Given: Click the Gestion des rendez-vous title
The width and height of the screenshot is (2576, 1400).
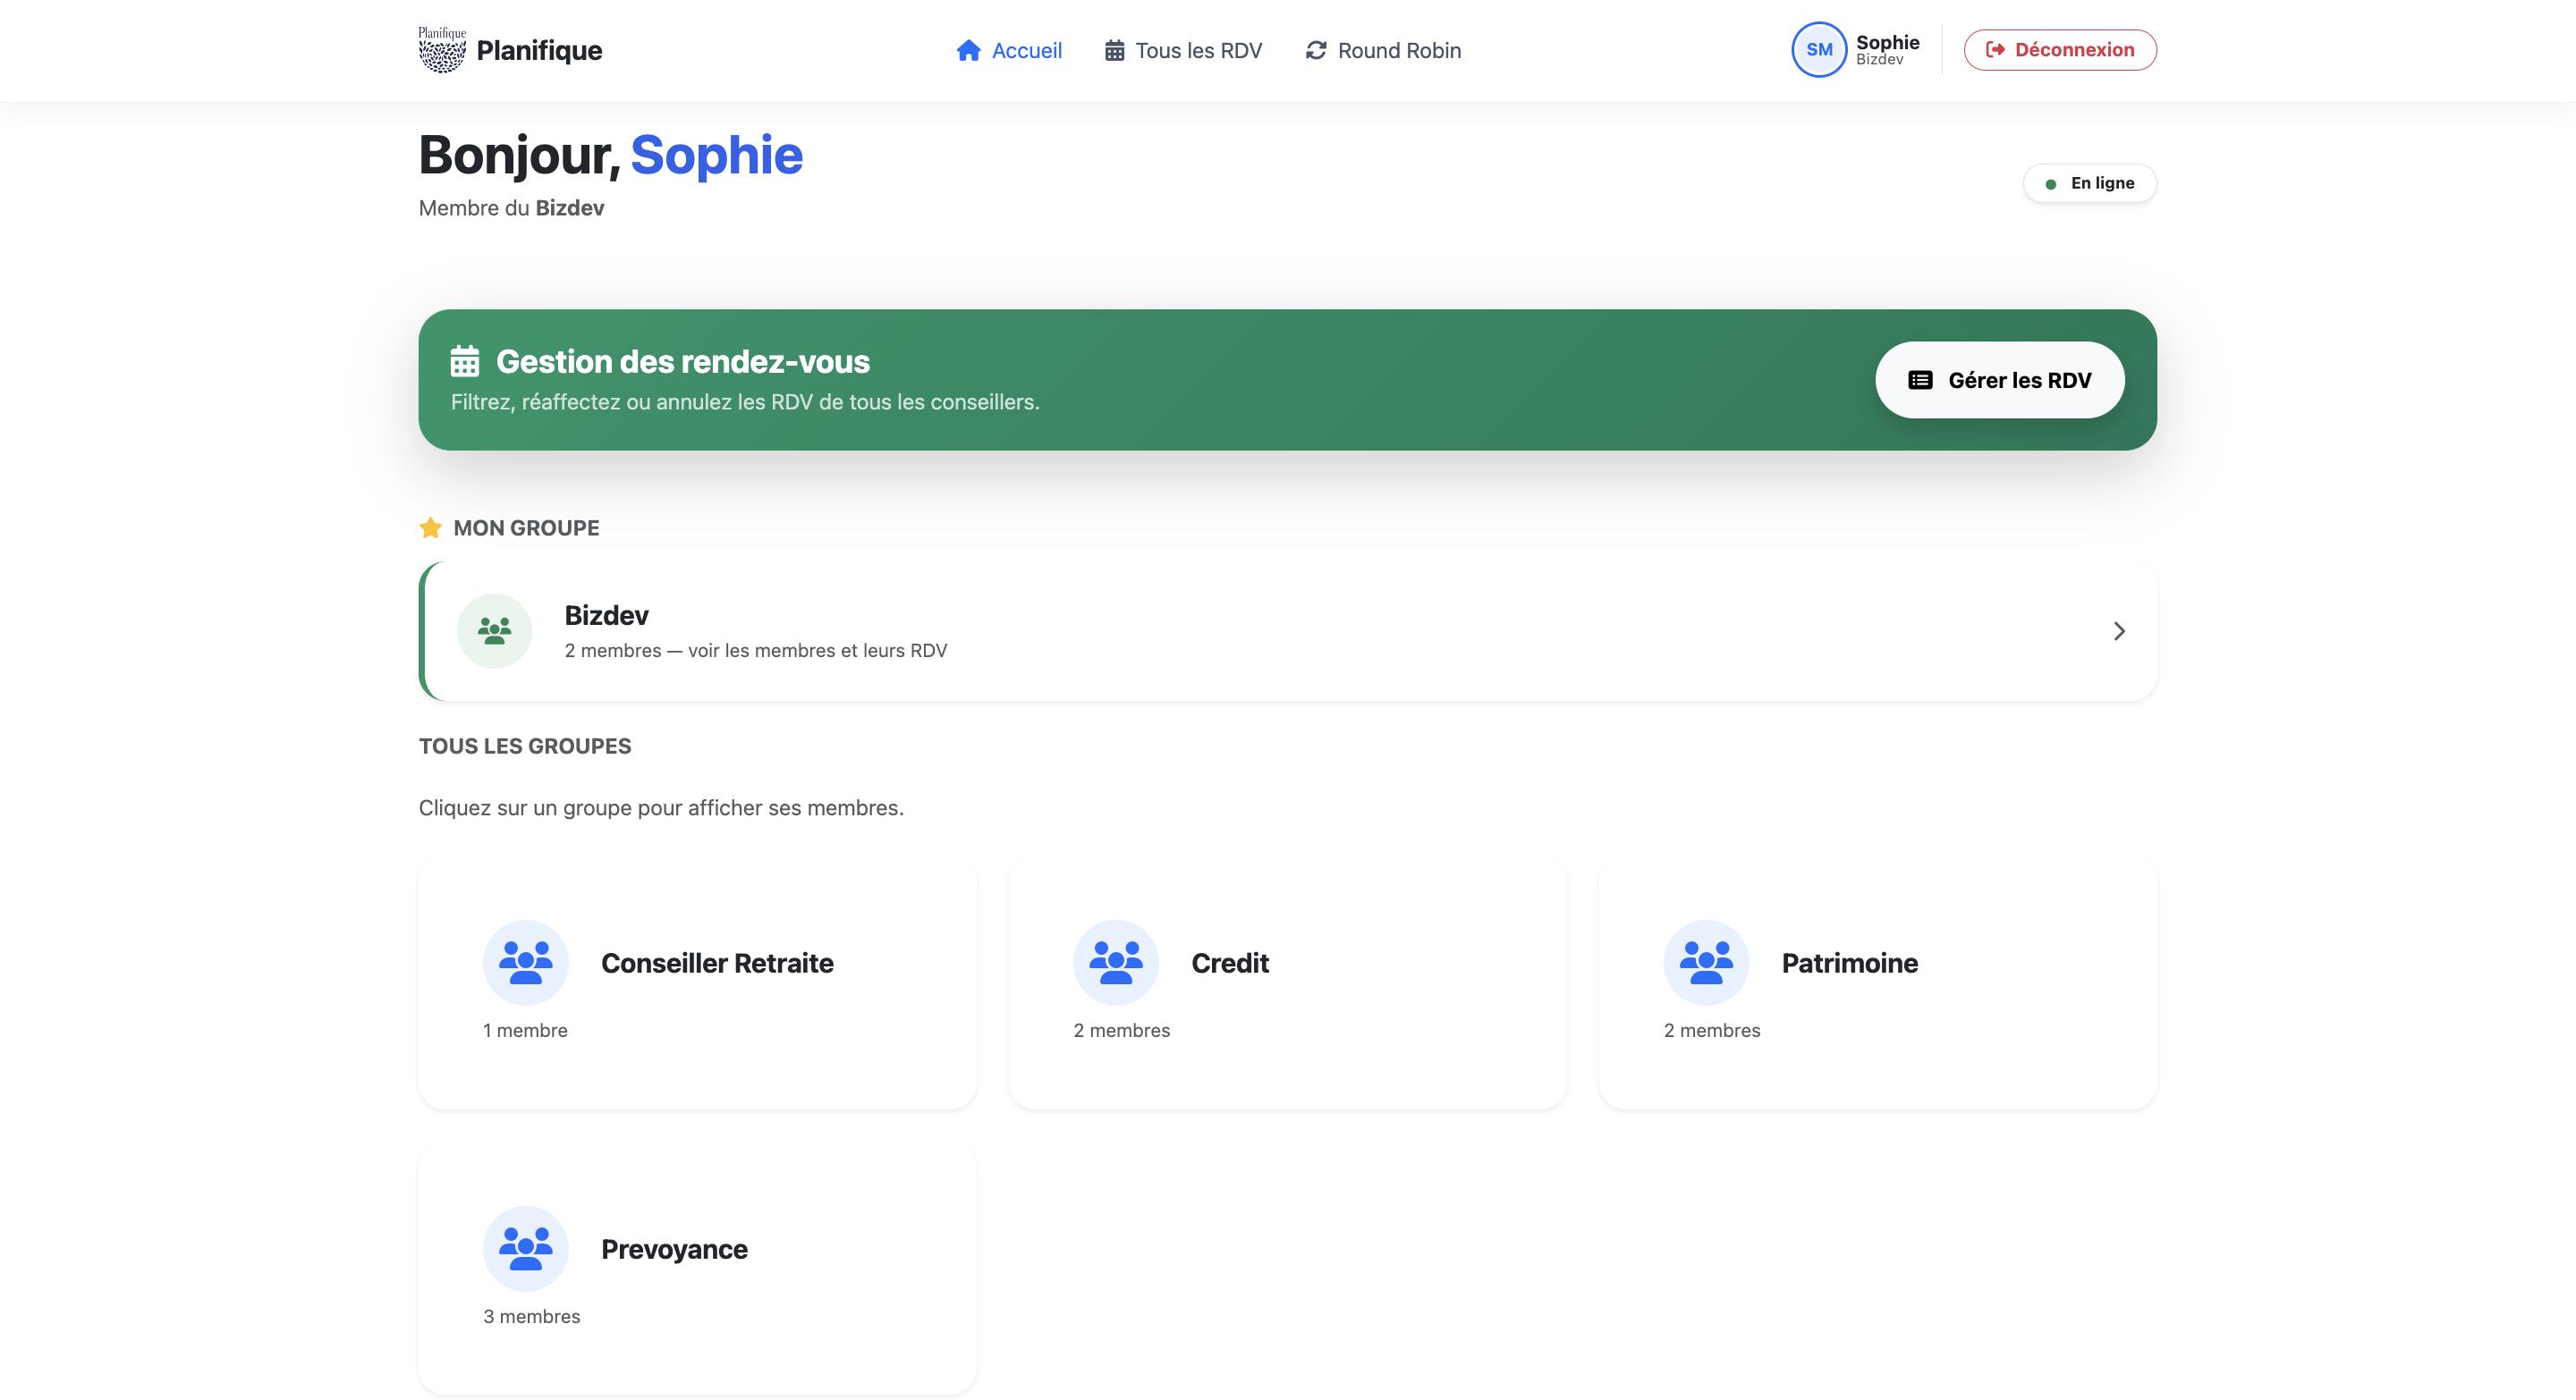Looking at the screenshot, I should pyautogui.click(x=683, y=361).
